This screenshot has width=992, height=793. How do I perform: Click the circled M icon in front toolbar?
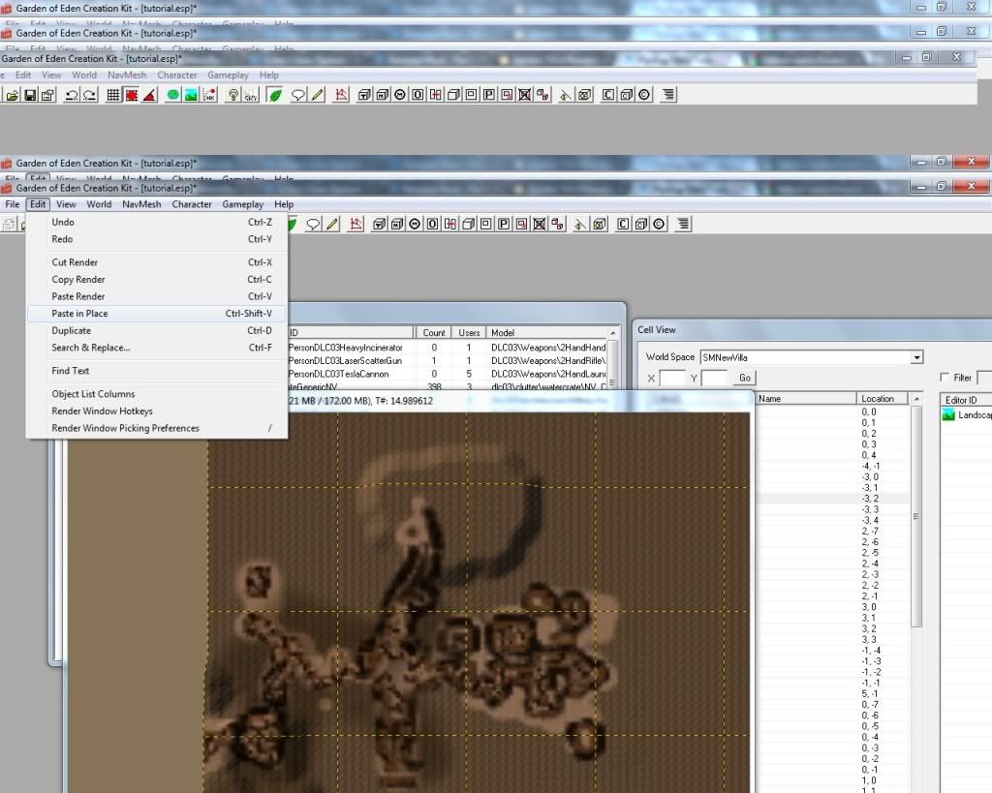pos(415,224)
